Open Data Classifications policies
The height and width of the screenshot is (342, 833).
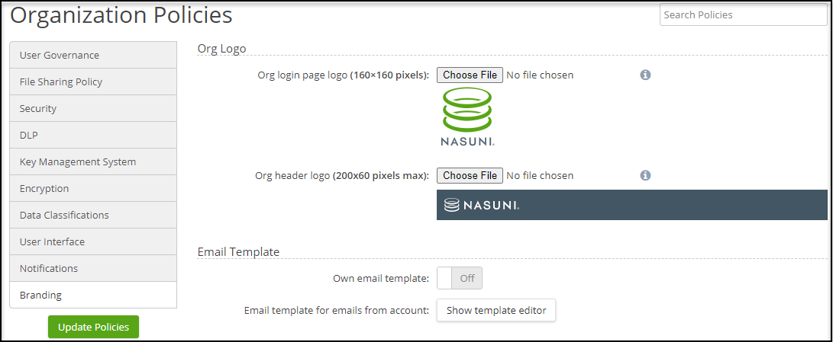93,215
